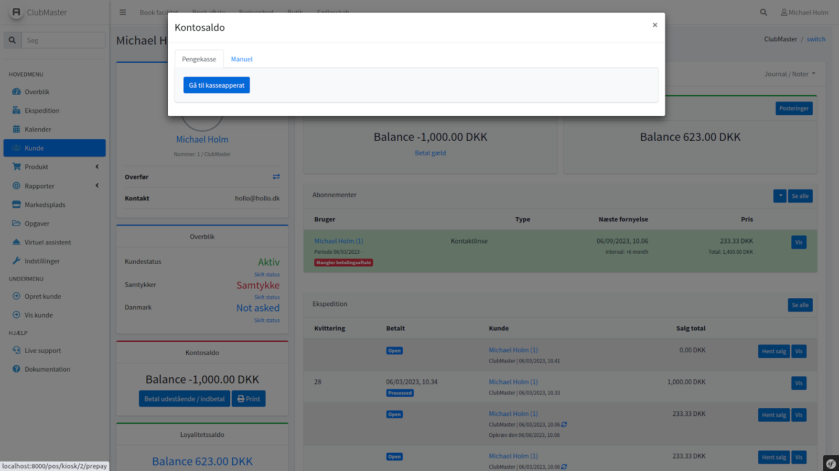Screen dimensions: 839x471
Task: Open Kalender in the sidebar
Action: (38, 129)
